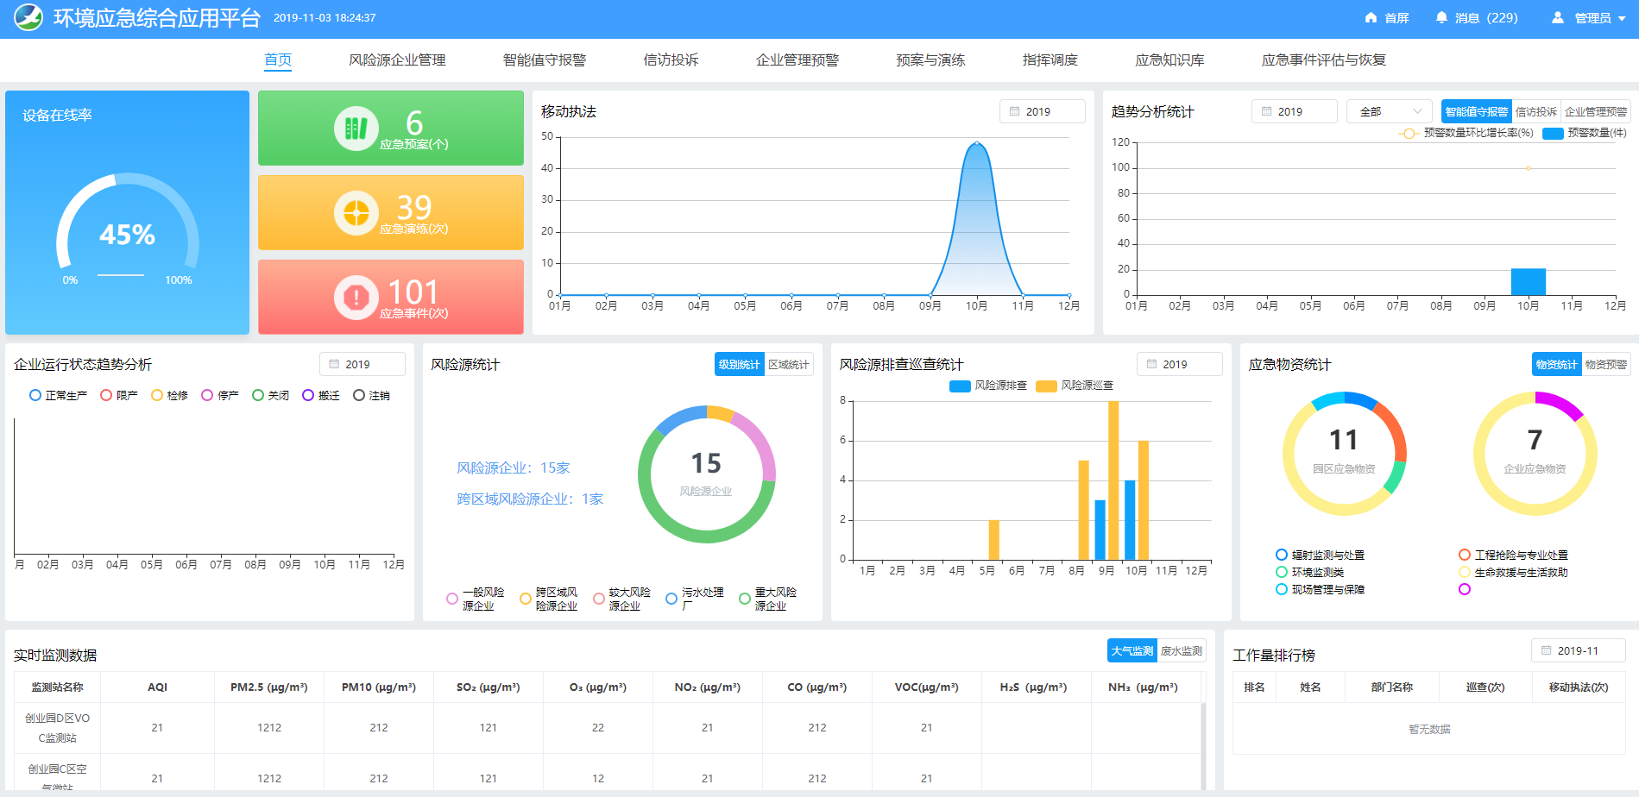Open 预案与演练 menu
1639x797 pixels.
(x=930, y=60)
